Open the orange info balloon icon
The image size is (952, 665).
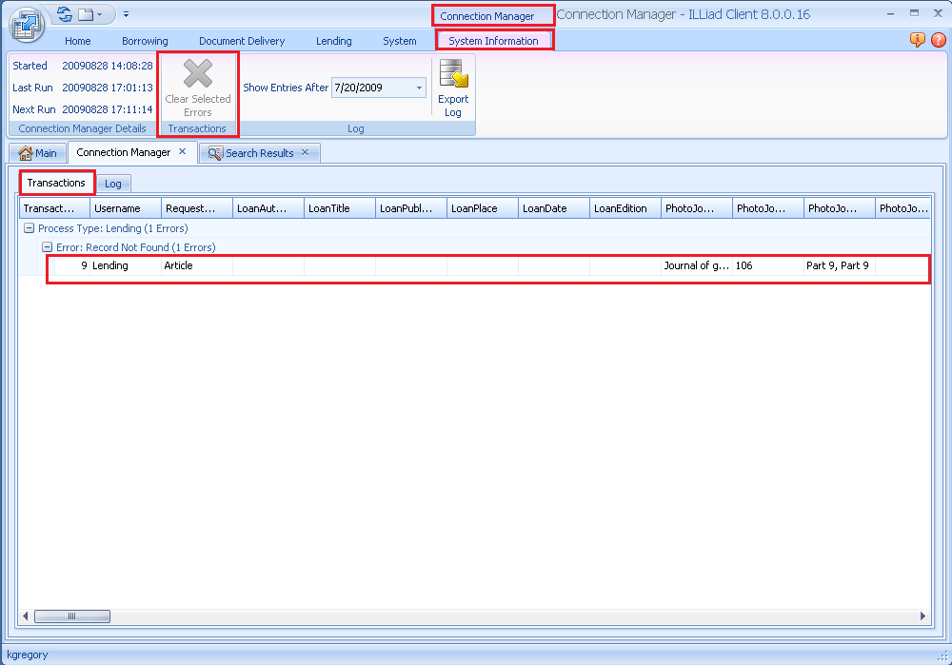[917, 40]
